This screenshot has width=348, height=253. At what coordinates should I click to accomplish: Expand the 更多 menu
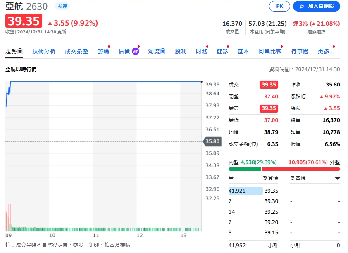tap(326, 51)
